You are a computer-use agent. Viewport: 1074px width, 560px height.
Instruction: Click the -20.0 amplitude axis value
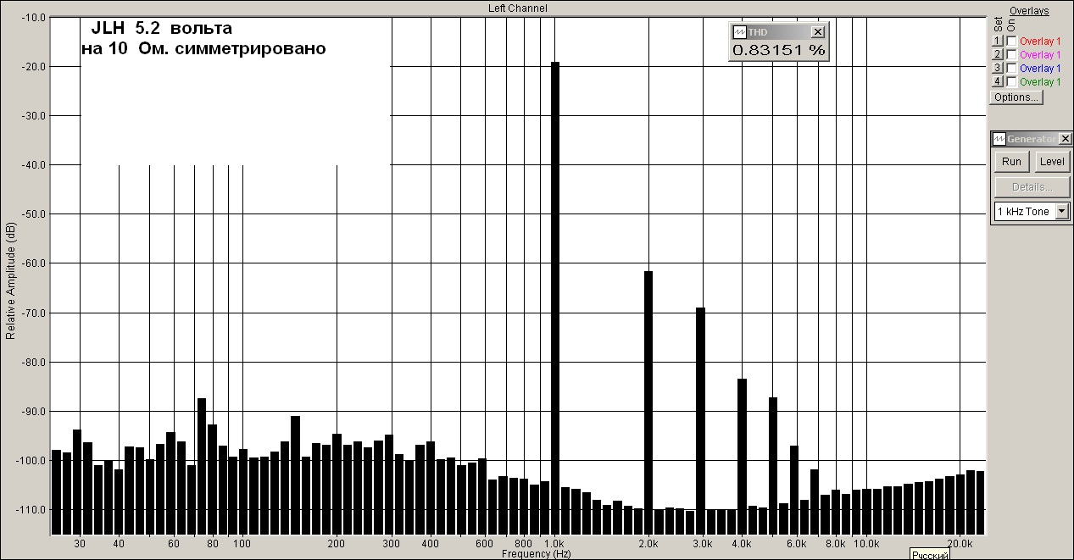[x=33, y=66]
